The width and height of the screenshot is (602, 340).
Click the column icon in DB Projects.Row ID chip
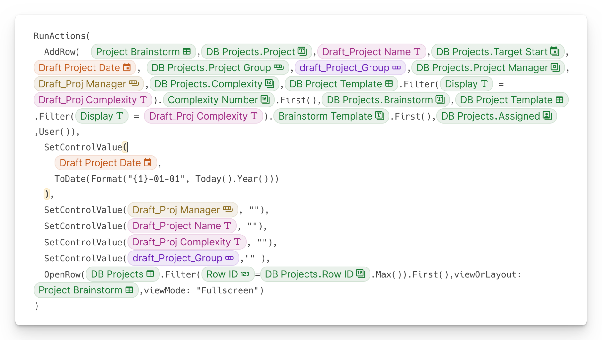361,274
